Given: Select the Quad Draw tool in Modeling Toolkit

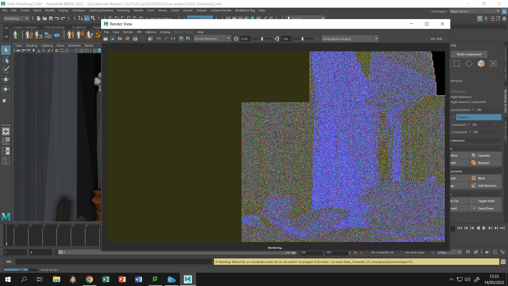Looking at the screenshot, I should pos(485,208).
